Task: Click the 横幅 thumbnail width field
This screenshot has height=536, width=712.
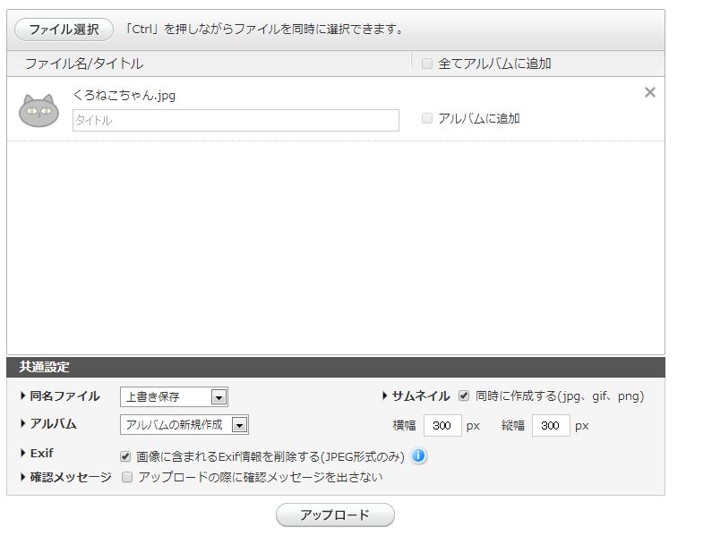Action: click(x=442, y=426)
